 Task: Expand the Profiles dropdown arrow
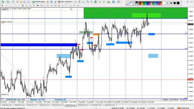[10, 2]
